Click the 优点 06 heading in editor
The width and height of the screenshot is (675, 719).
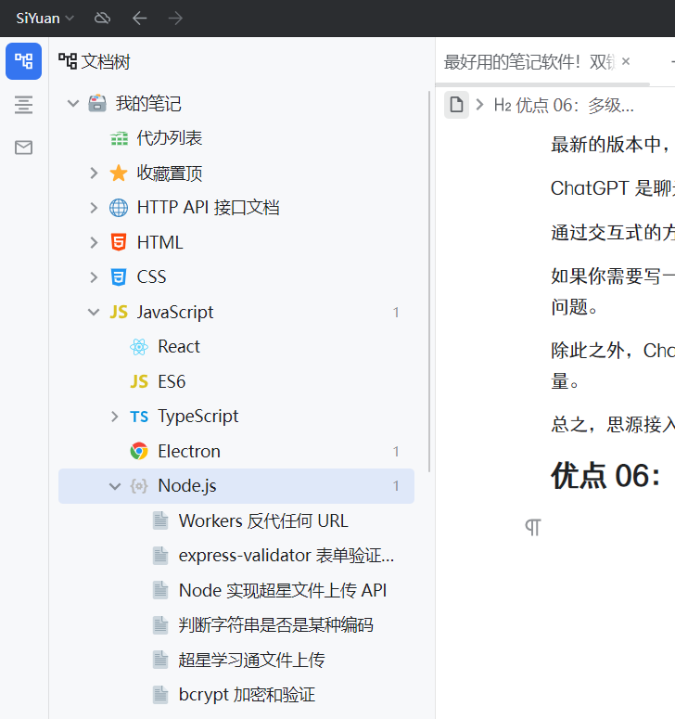point(605,476)
